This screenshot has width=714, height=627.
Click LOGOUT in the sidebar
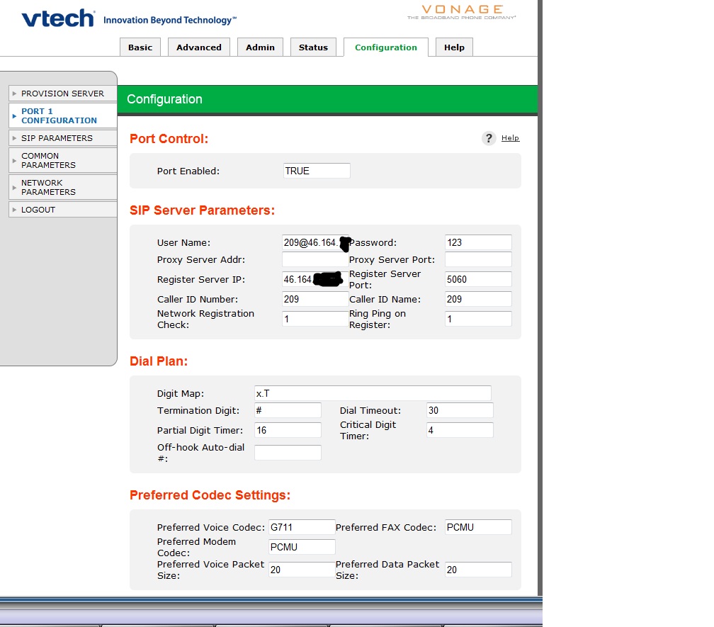(x=38, y=210)
